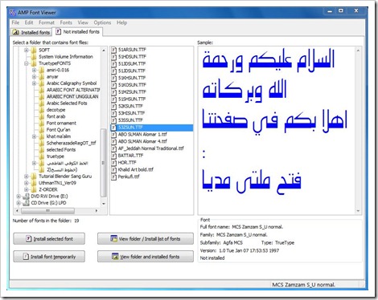
Task: Select font file 51KOSUN.TTF icon
Action: (x=114, y=85)
